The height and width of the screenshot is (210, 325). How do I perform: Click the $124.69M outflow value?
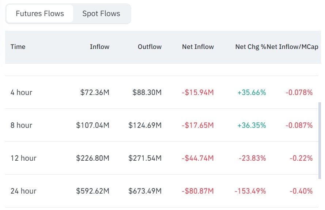[x=145, y=125]
